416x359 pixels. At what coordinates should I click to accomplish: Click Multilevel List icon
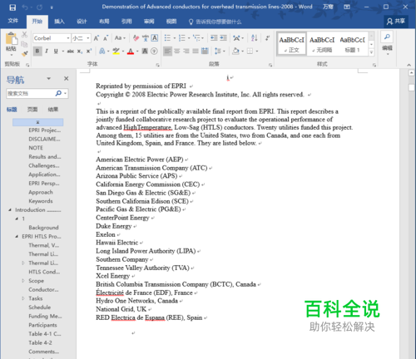tap(196, 38)
